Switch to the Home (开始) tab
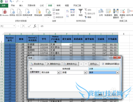 (x=13, y=6)
